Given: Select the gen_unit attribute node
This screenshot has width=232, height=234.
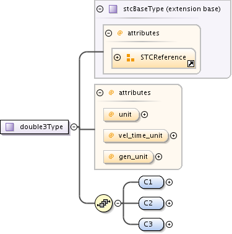Looking at the screenshot, I should tap(129, 157).
